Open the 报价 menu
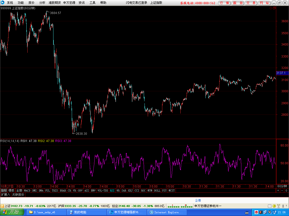The image size is (289, 216). click(x=31, y=3)
